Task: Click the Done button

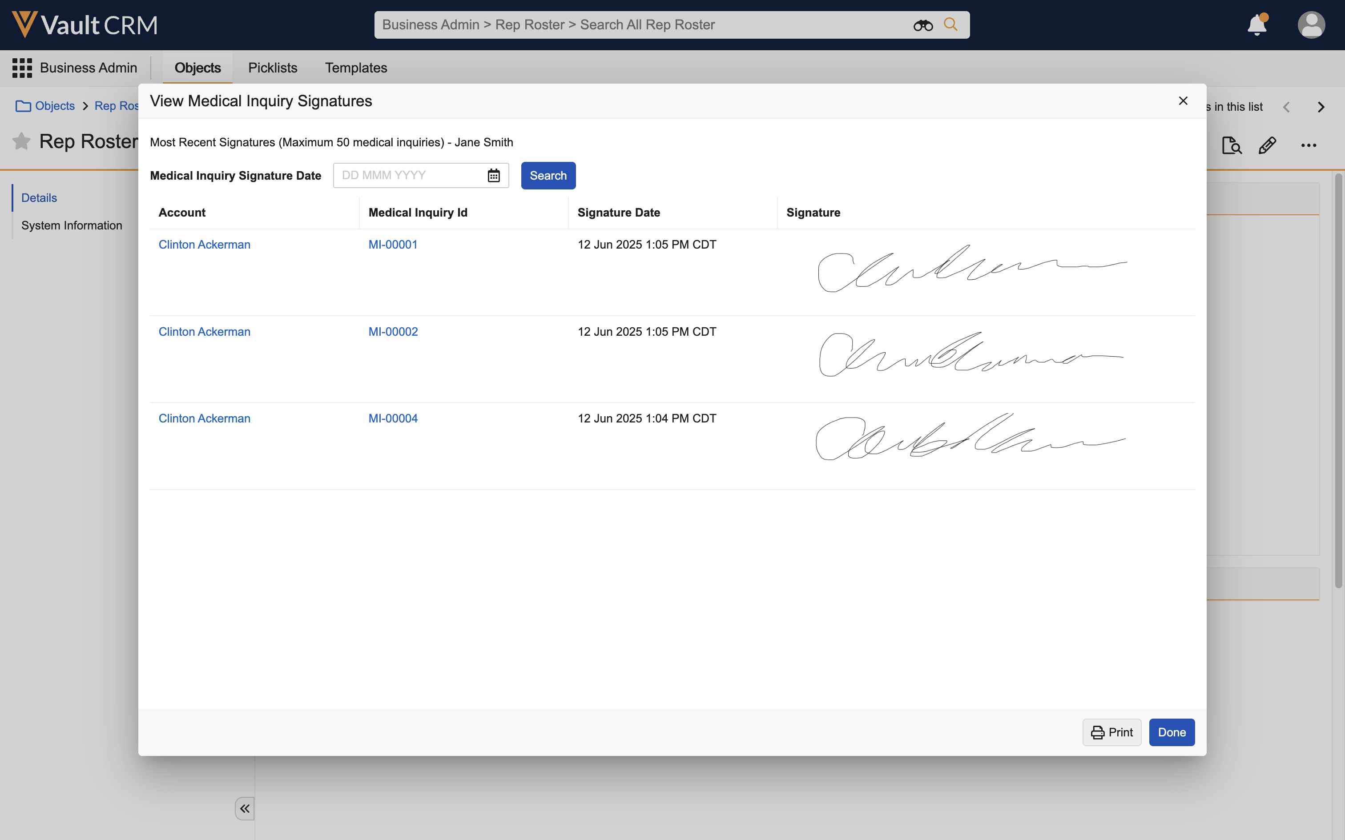Action: pyautogui.click(x=1172, y=732)
